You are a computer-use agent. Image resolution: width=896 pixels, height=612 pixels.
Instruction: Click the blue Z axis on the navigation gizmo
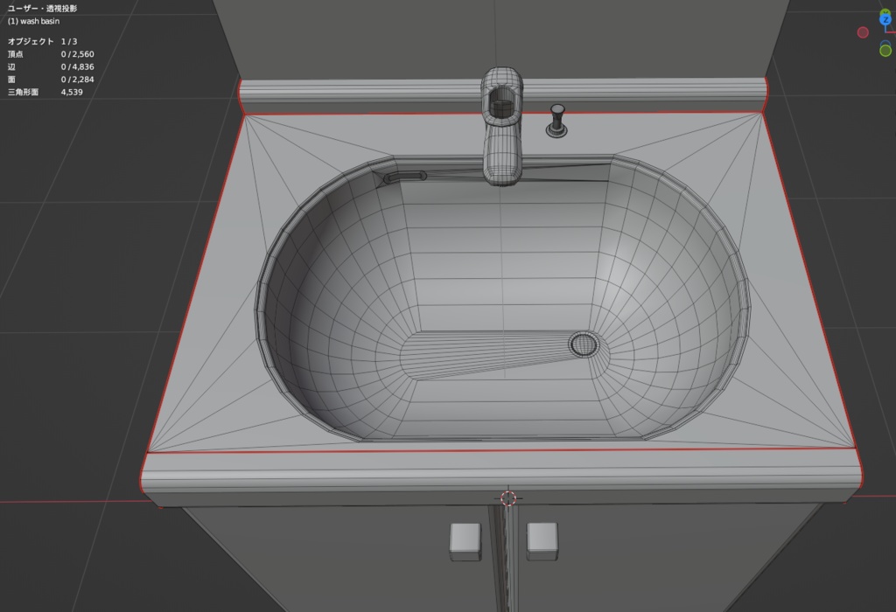885,19
